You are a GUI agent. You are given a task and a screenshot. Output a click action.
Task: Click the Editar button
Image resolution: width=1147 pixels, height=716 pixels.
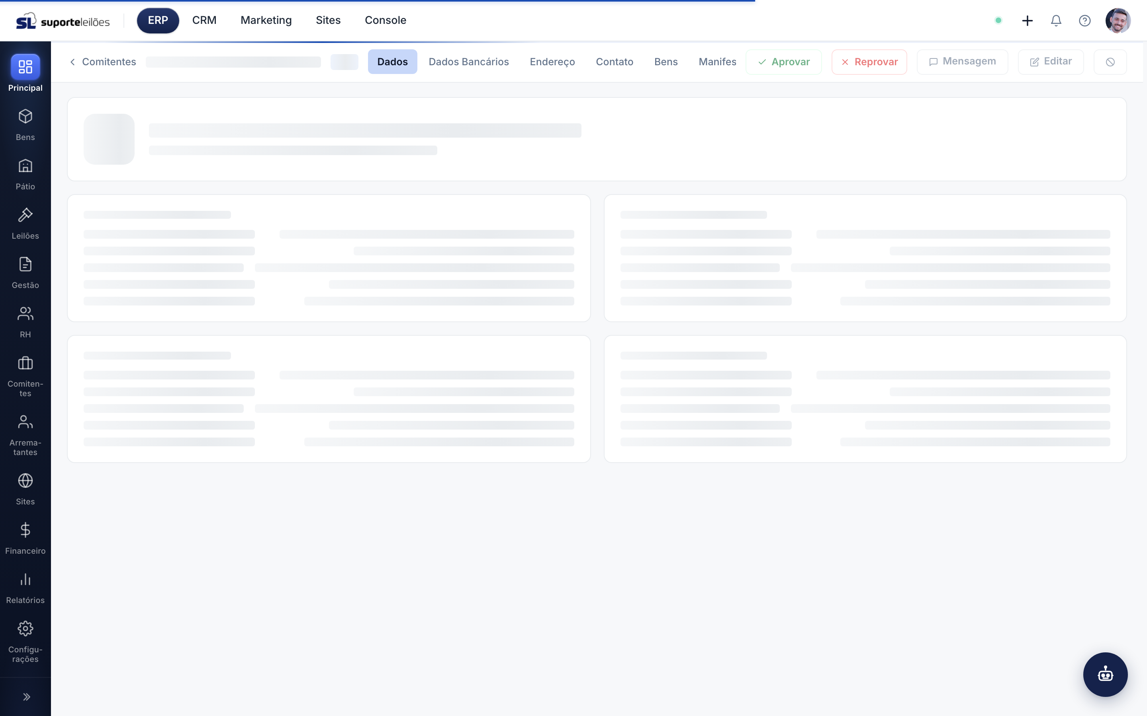(1050, 62)
